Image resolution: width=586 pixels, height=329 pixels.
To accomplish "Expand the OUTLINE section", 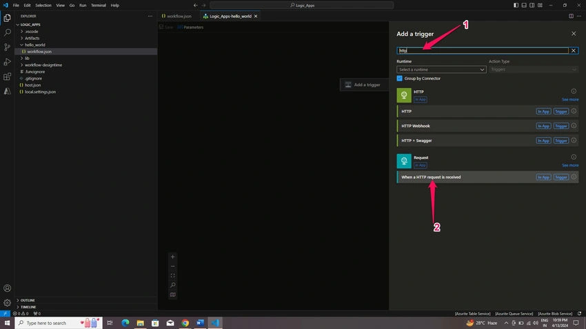I will [x=28, y=300].
